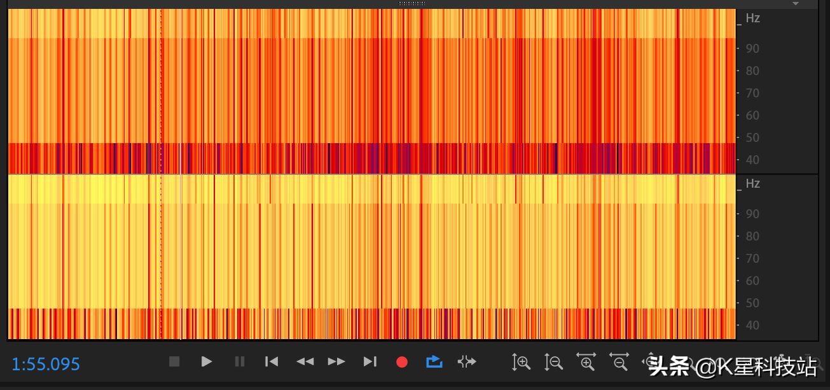The width and height of the screenshot is (830, 390).
Task: Click the 40 mark on the upper frequency ruler
Action: coord(752,160)
